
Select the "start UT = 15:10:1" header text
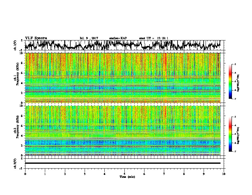tap(154, 38)
